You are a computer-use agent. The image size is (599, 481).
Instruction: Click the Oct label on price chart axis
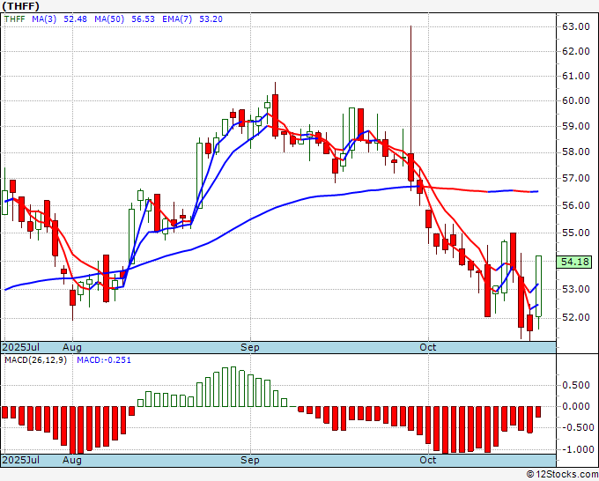pyautogui.click(x=427, y=347)
